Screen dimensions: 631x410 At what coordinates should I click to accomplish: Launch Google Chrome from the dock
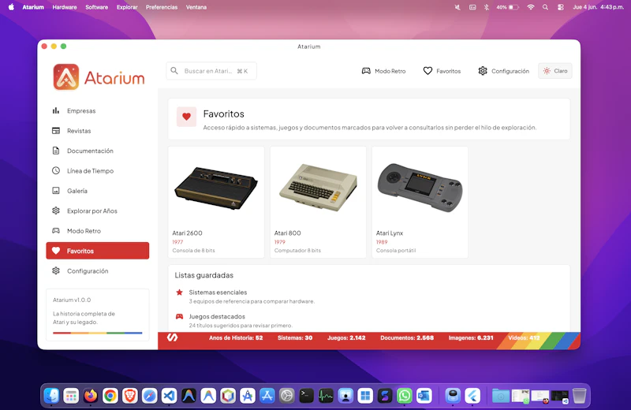coord(110,396)
